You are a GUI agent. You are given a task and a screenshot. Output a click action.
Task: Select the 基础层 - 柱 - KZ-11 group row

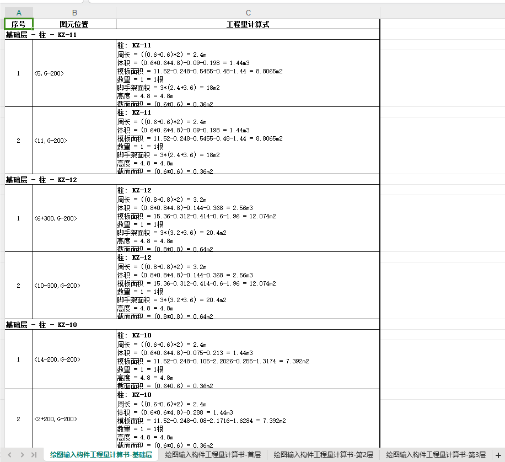[x=192, y=35]
